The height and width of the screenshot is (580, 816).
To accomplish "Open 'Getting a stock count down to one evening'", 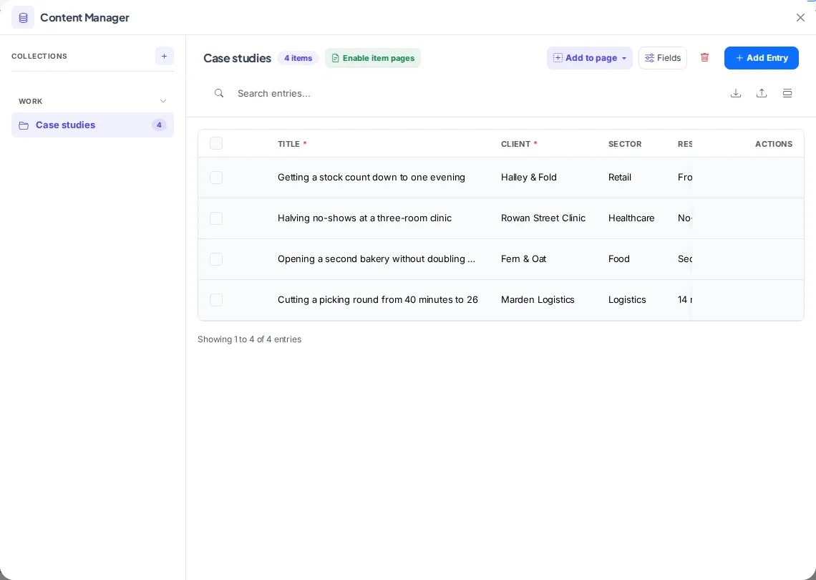I will click(x=371, y=177).
